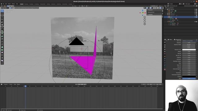Toggle Light visibility eye icon
The width and height of the screenshot is (198, 111).
pos(195,12)
